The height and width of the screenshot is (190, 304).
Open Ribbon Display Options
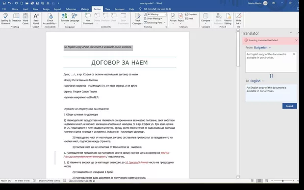pos(274,3)
